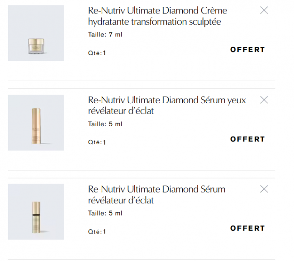Delete the third product using its X icon
294x261 pixels.
(x=264, y=189)
